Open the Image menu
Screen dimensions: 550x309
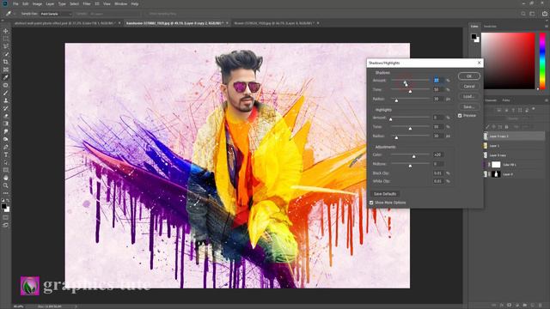coord(37,3)
